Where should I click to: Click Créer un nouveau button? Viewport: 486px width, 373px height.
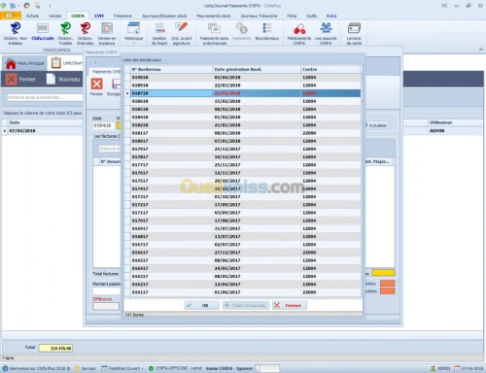point(246,305)
